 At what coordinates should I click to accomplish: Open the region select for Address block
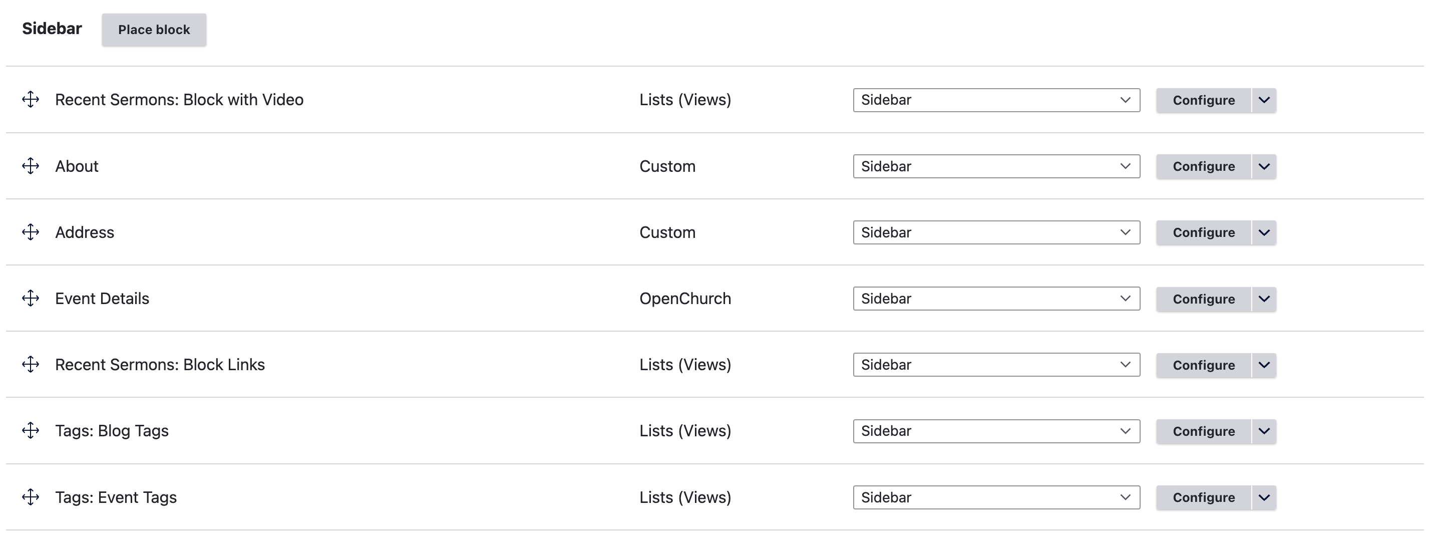pyautogui.click(x=996, y=232)
